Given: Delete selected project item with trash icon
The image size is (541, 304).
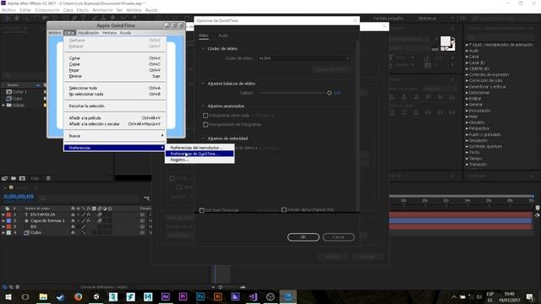Looking at the screenshot, I should (48, 178).
